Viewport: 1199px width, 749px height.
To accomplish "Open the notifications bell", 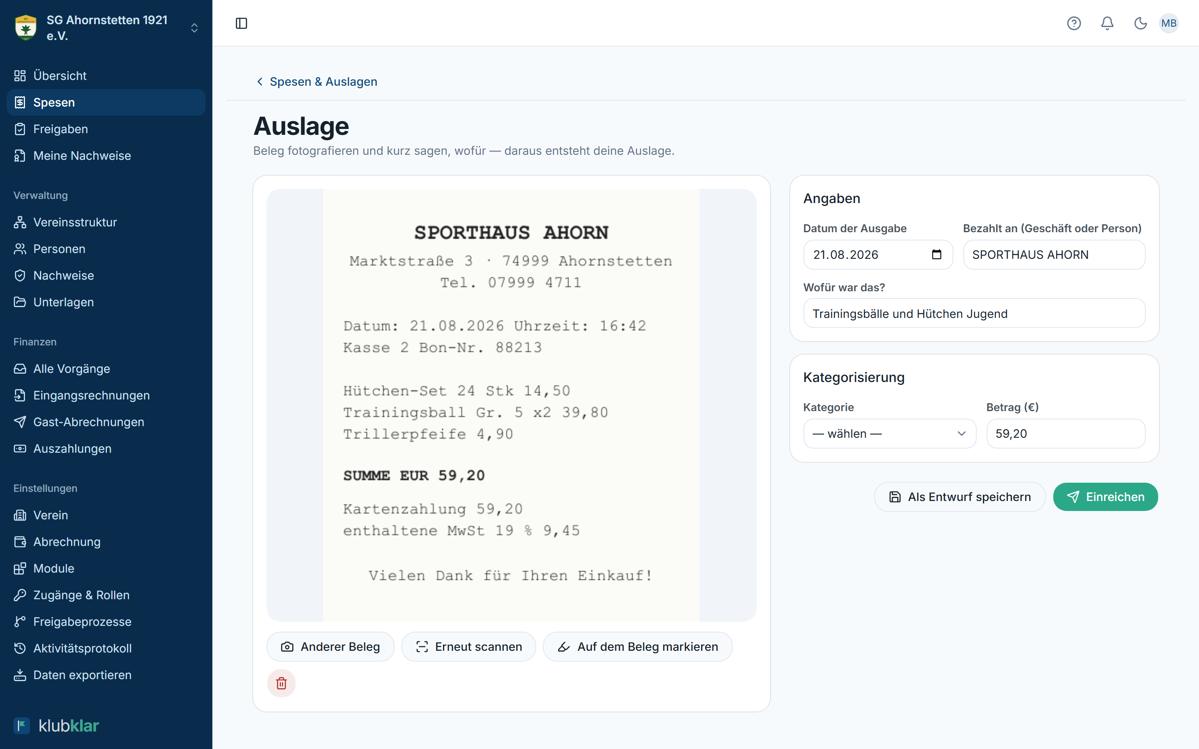I will (1107, 23).
